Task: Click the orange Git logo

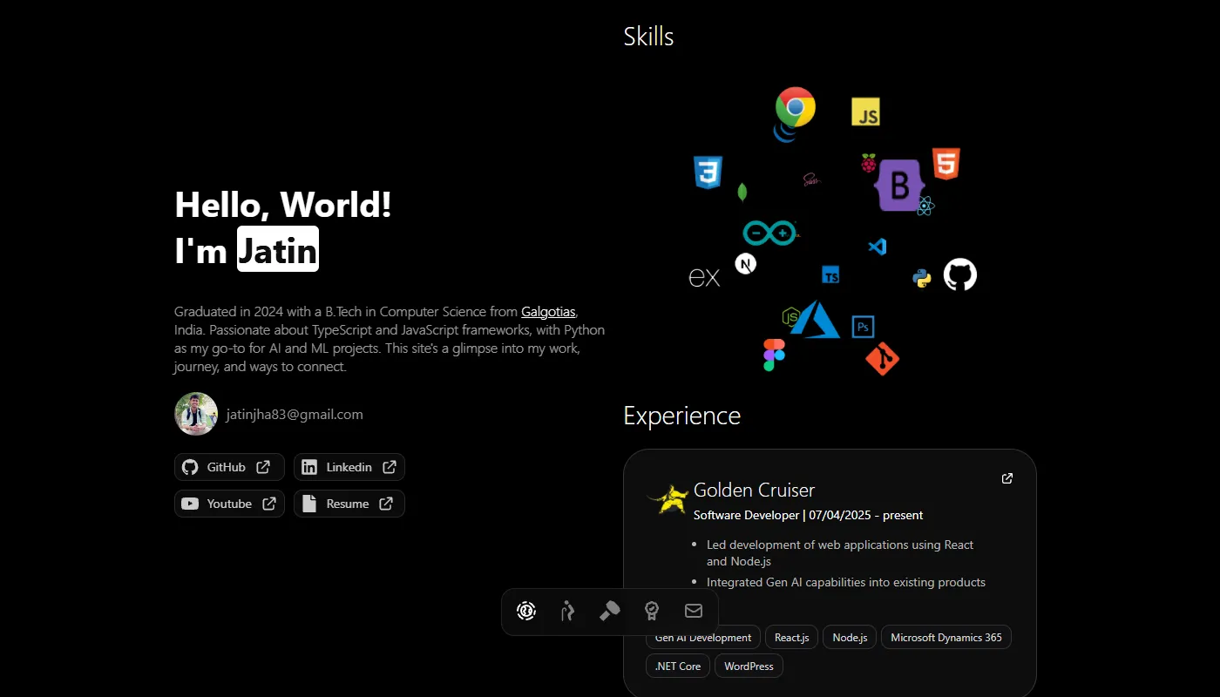Action: point(882,359)
